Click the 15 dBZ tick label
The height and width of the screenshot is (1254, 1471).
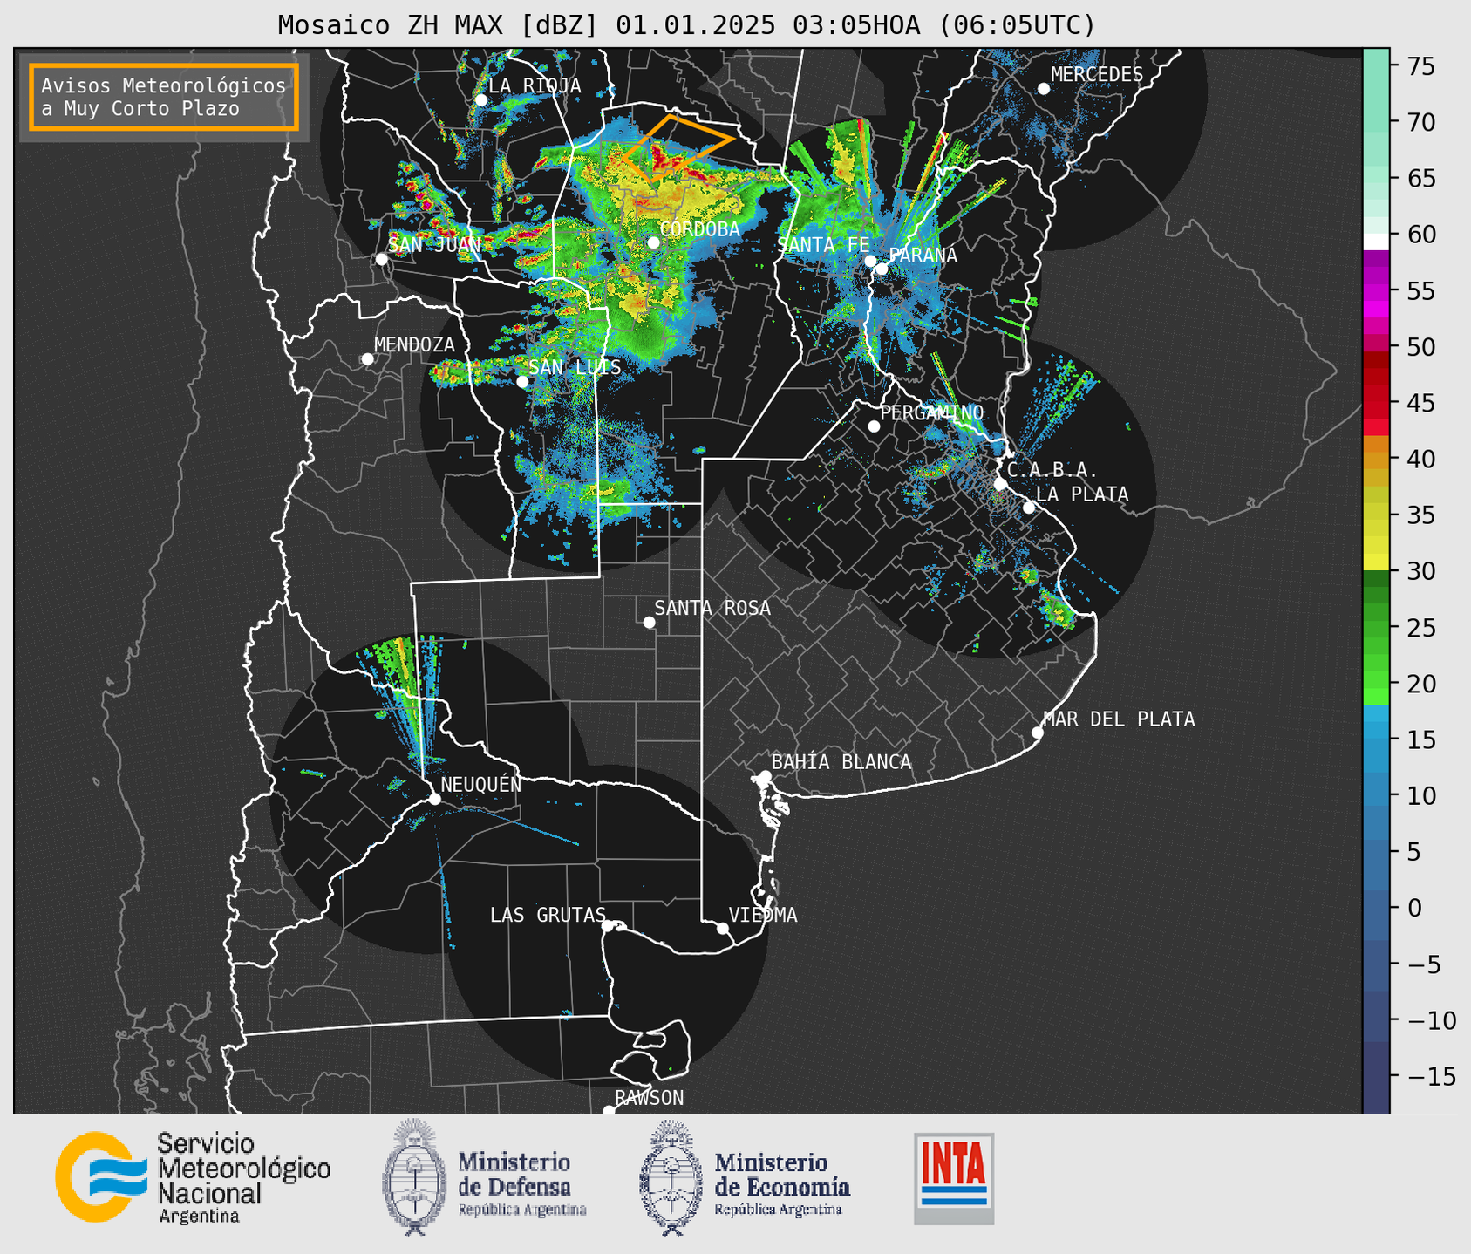click(1420, 740)
